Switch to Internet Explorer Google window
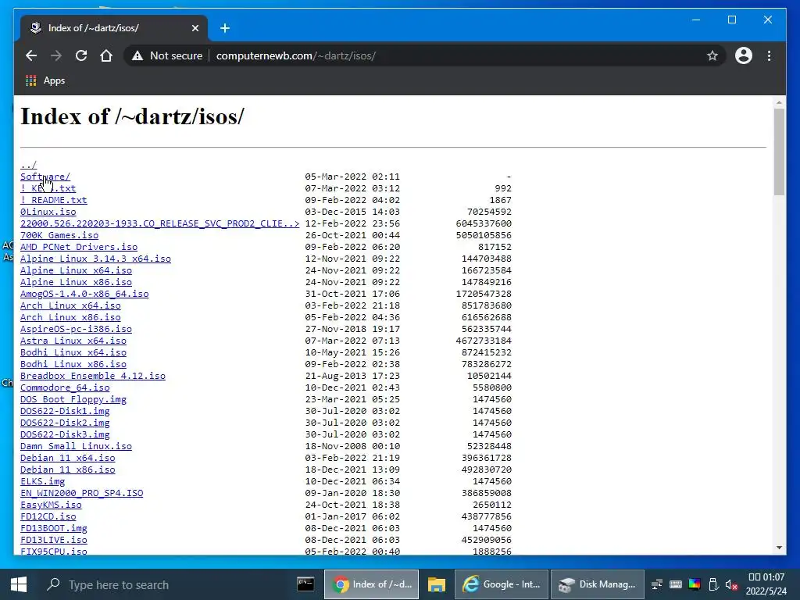Image resolution: width=800 pixels, height=600 pixels. (501, 584)
